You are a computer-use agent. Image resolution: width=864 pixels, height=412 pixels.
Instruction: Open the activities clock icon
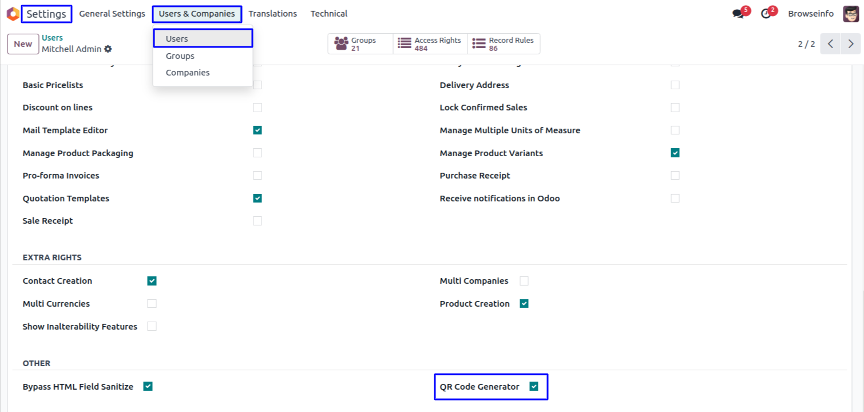766,14
